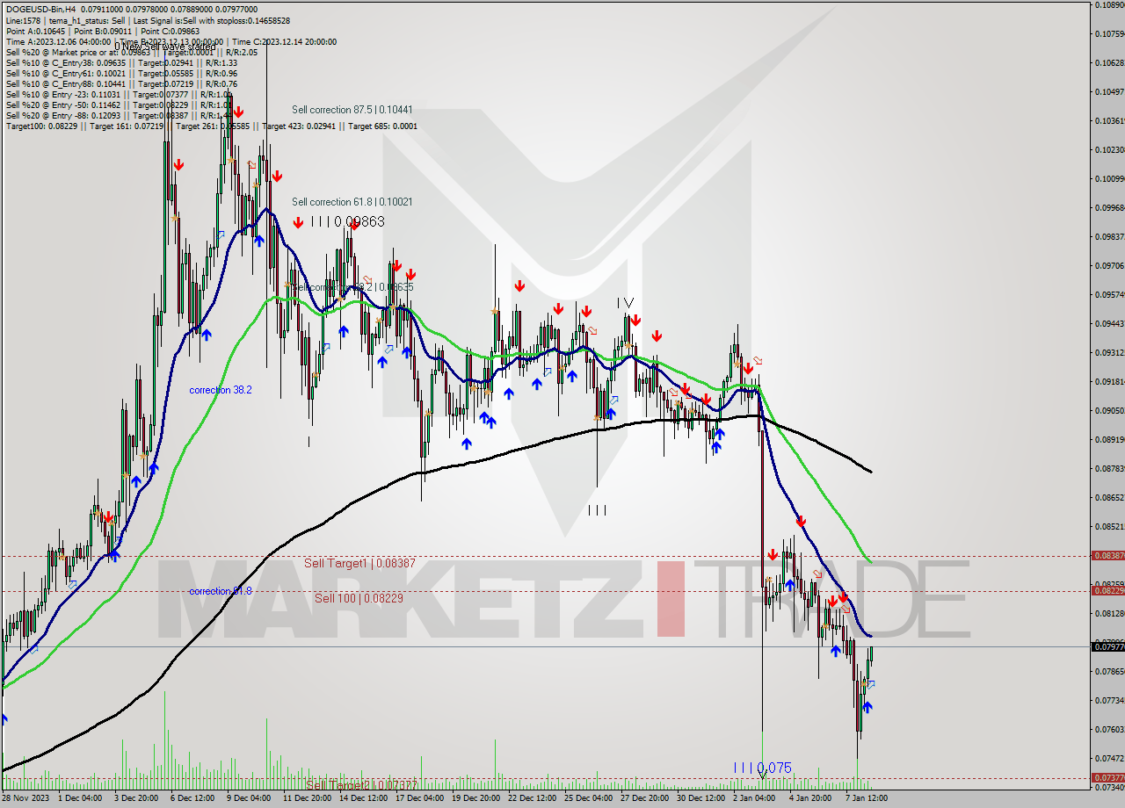Click the current price tag 0.07977
The height and width of the screenshot is (808, 1125).
tap(1107, 647)
